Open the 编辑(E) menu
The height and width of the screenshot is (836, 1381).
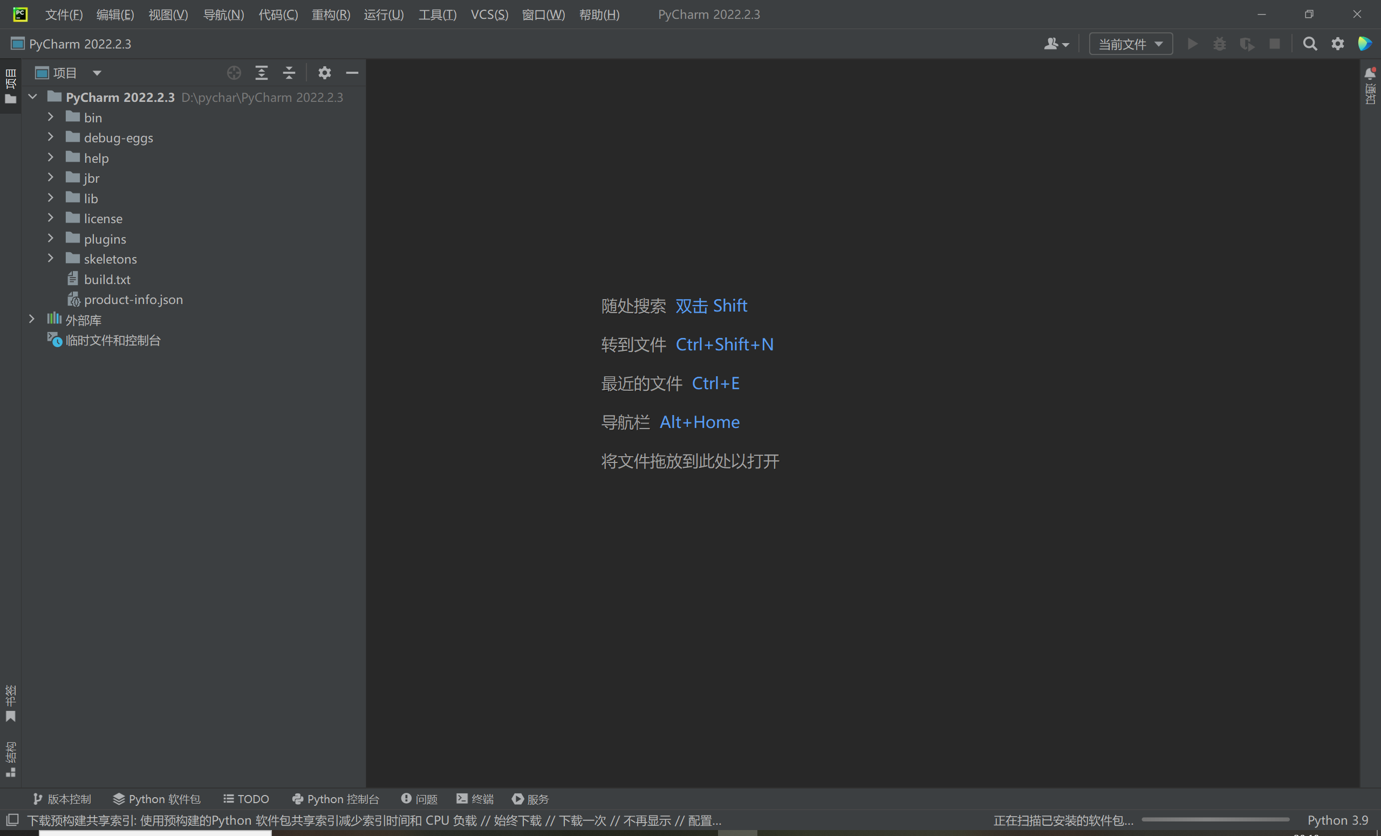click(115, 15)
